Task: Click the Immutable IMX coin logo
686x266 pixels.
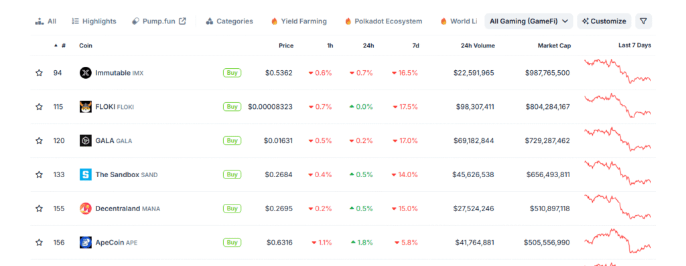Action: pyautogui.click(x=86, y=73)
